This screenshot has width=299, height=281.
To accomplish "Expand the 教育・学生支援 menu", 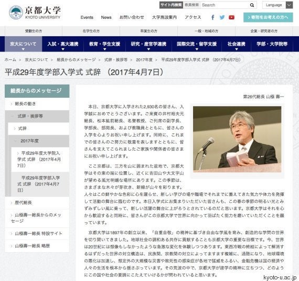I will (x=104, y=44).
